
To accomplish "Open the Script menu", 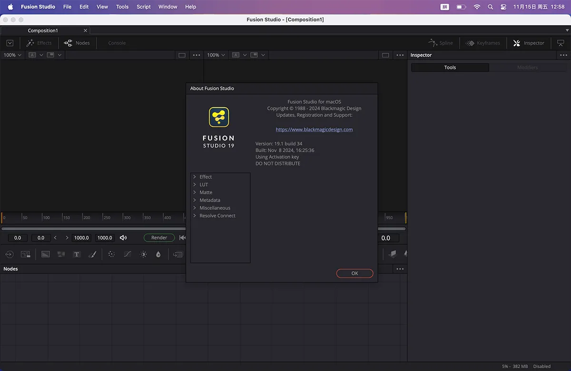I will (144, 7).
